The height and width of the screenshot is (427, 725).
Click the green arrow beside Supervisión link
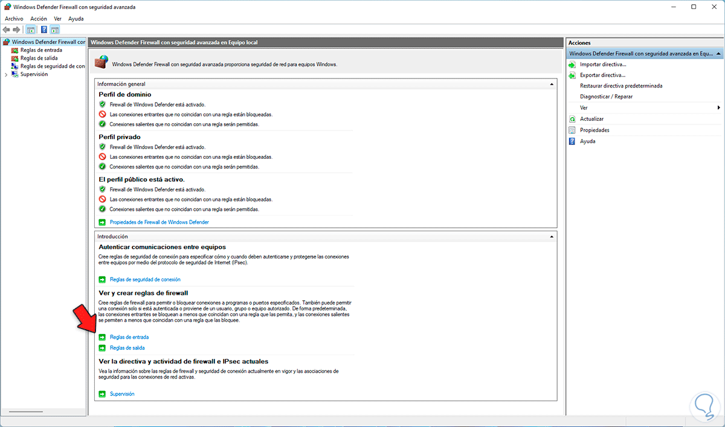click(x=102, y=394)
